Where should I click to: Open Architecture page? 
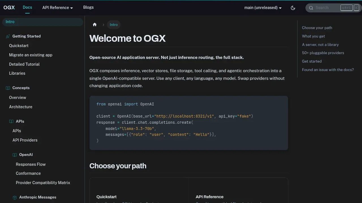point(21,107)
